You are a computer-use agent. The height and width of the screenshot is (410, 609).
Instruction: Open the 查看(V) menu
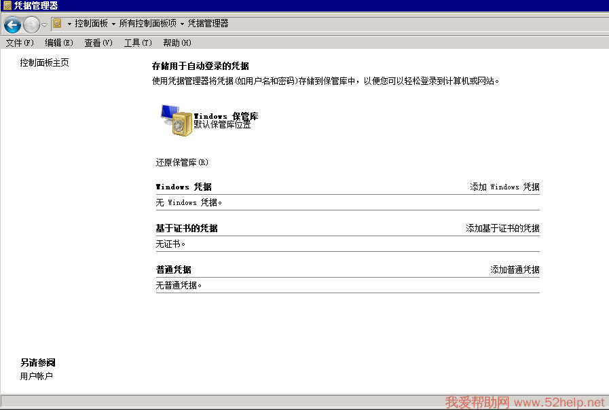[x=98, y=43]
